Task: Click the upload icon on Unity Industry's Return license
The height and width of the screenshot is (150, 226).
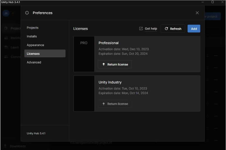Action: coord(104,104)
